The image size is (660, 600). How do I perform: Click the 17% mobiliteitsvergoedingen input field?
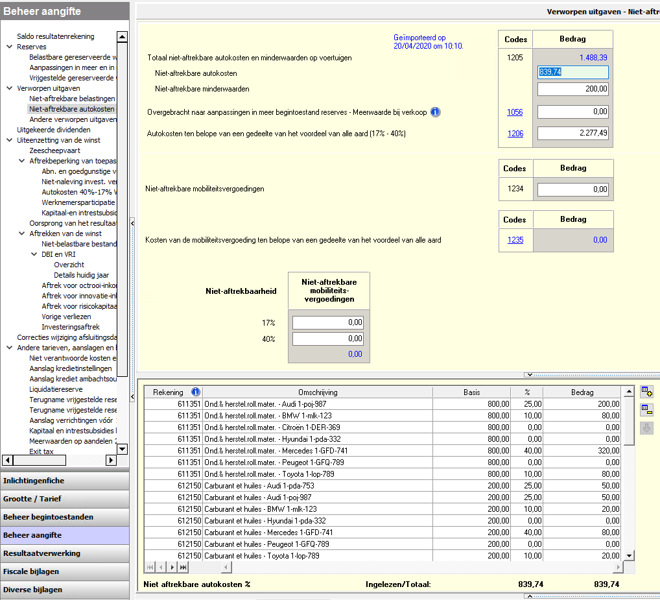(327, 322)
